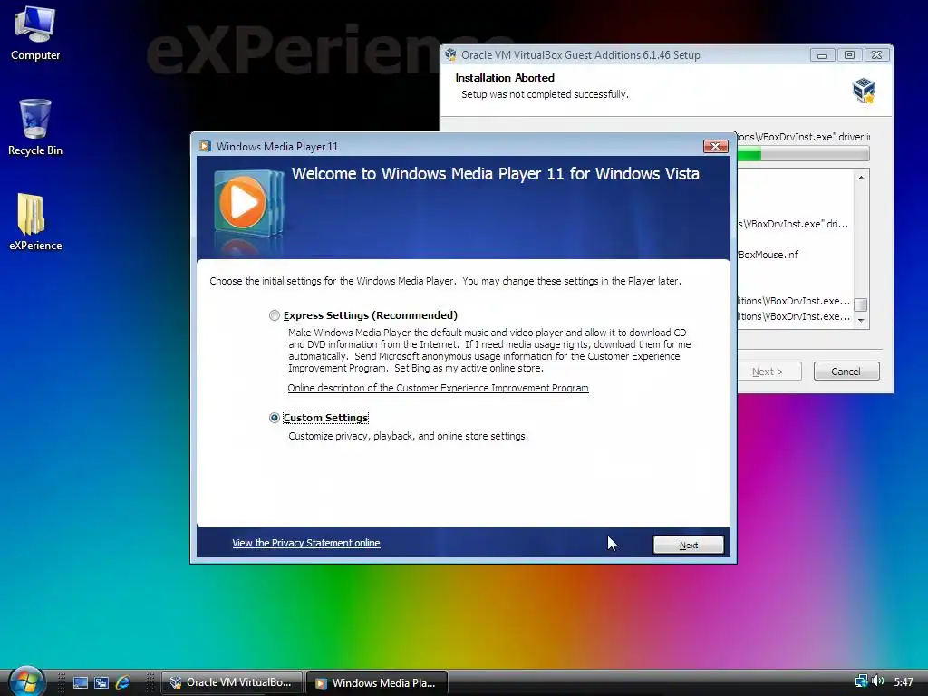Click 'Customize privacy, playback, and online store settings.'

point(409,436)
